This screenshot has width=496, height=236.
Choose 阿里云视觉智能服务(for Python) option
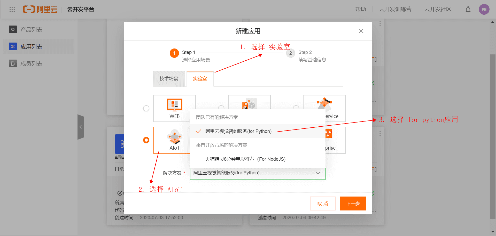pos(258,131)
